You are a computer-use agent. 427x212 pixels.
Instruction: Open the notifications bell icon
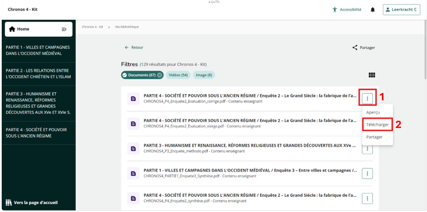[x=372, y=10]
